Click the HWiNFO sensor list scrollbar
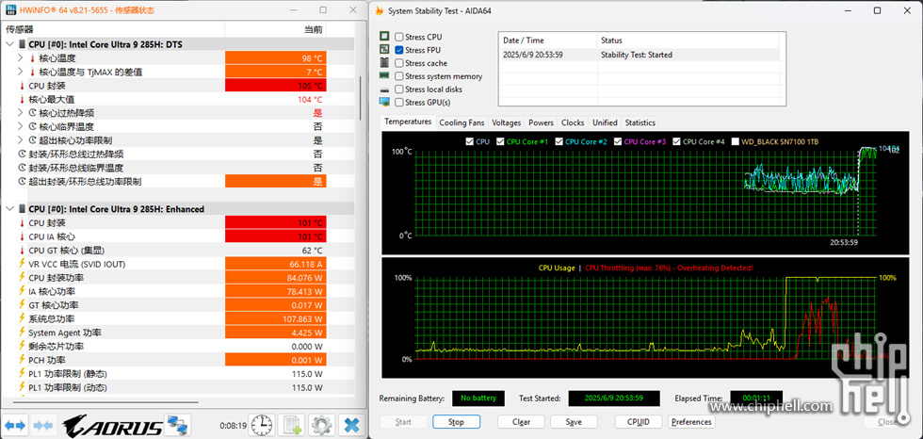This screenshot has width=923, height=439. pyautogui.click(x=360, y=97)
